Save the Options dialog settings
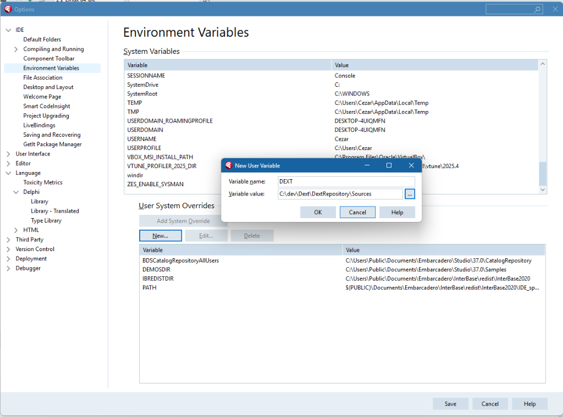Image resolution: width=563 pixels, height=417 pixels. click(x=450, y=404)
